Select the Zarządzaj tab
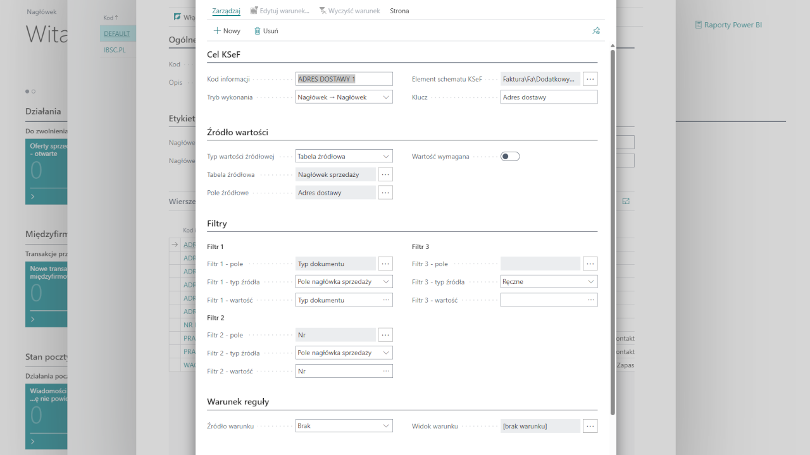This screenshot has height=455, width=810. pyautogui.click(x=226, y=11)
